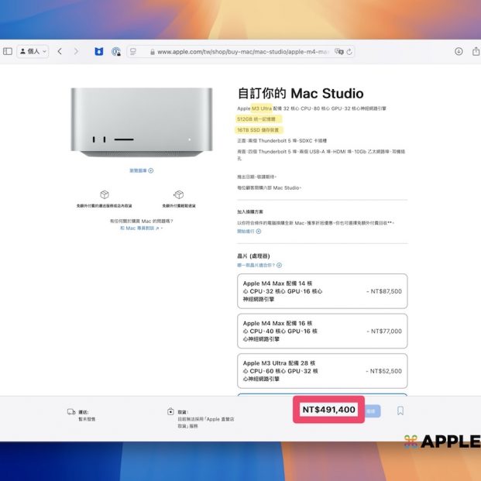
Task: Select Apple M3 Ultra 28-core CPU option
Action: (321, 370)
